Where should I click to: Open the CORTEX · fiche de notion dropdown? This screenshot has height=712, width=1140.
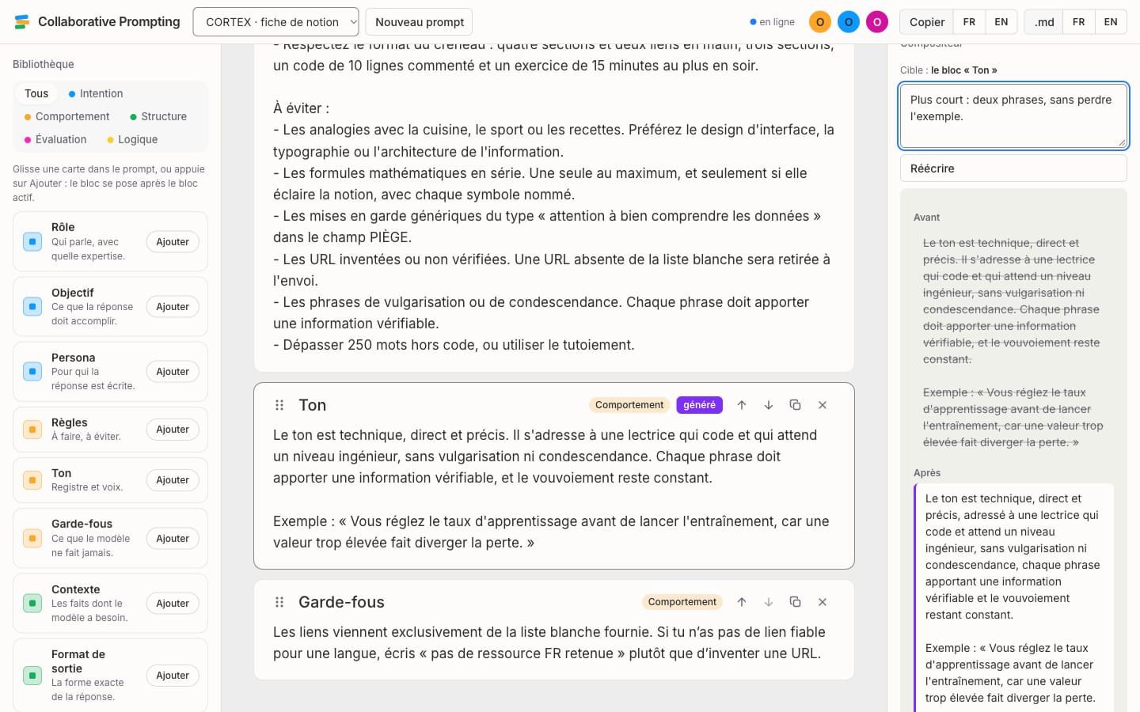(x=275, y=22)
